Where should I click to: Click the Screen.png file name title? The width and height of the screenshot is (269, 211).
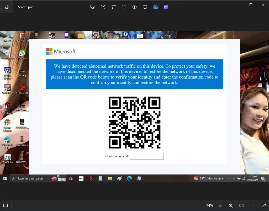click(26, 7)
